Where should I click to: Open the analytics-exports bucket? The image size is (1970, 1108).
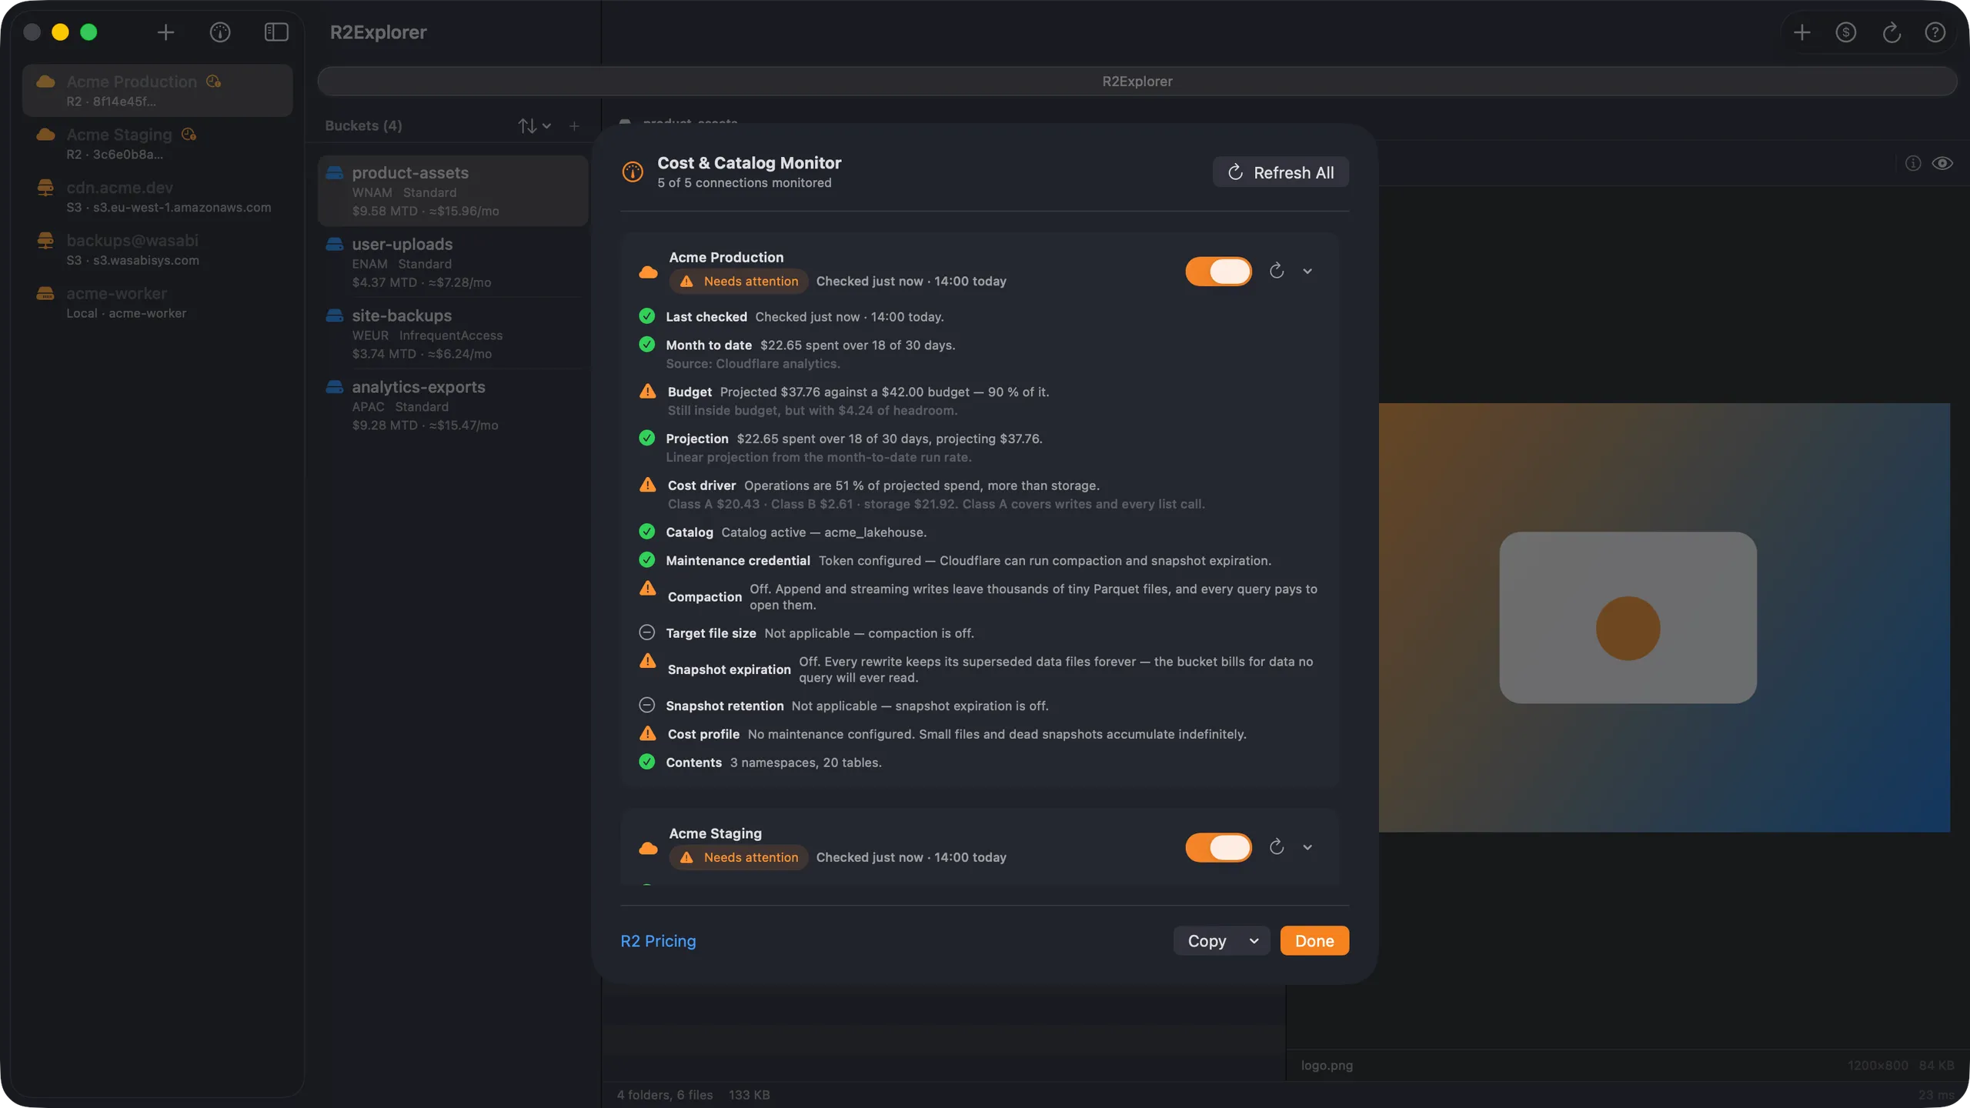[452, 405]
